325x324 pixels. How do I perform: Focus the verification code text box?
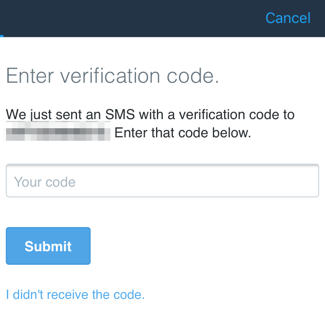(x=162, y=181)
